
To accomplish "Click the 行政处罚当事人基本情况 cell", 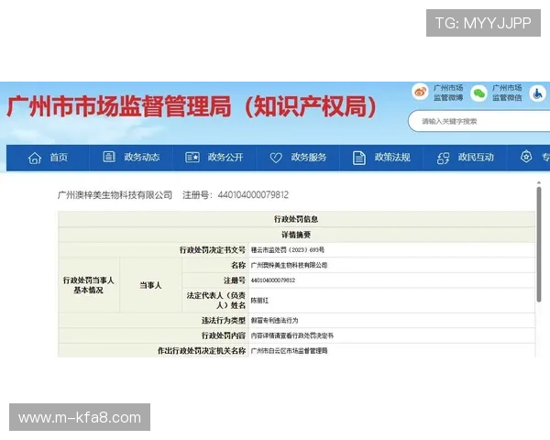I will [88, 285].
